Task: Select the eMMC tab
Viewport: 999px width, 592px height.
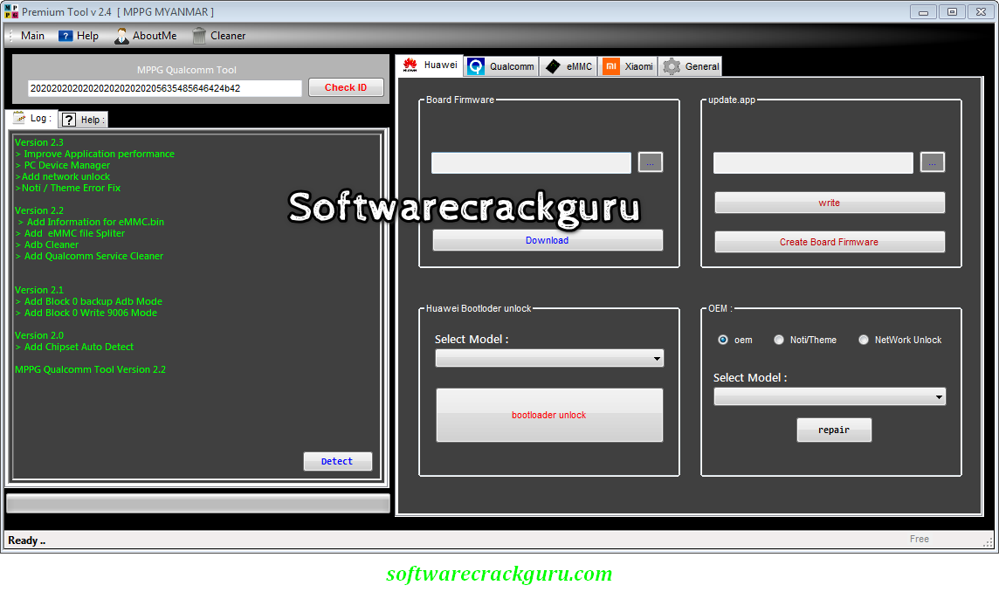Action: [x=568, y=65]
